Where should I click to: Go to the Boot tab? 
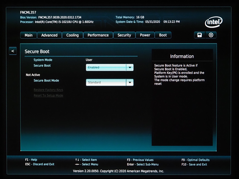(x=163, y=35)
